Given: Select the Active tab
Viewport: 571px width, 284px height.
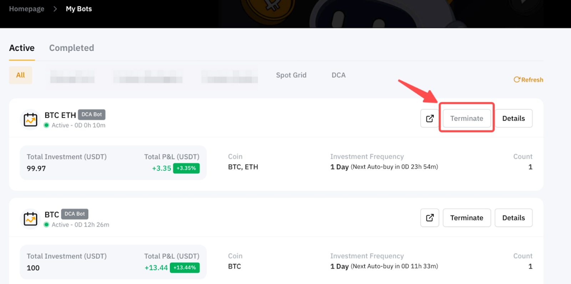Looking at the screenshot, I should [x=22, y=48].
